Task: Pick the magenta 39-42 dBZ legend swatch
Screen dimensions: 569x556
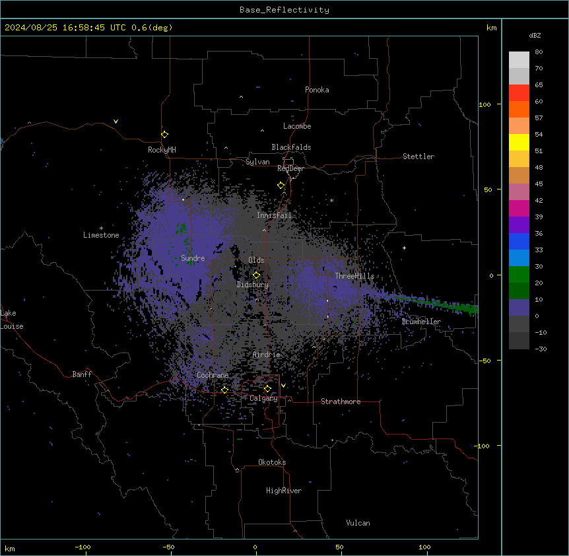Action: tap(519, 209)
